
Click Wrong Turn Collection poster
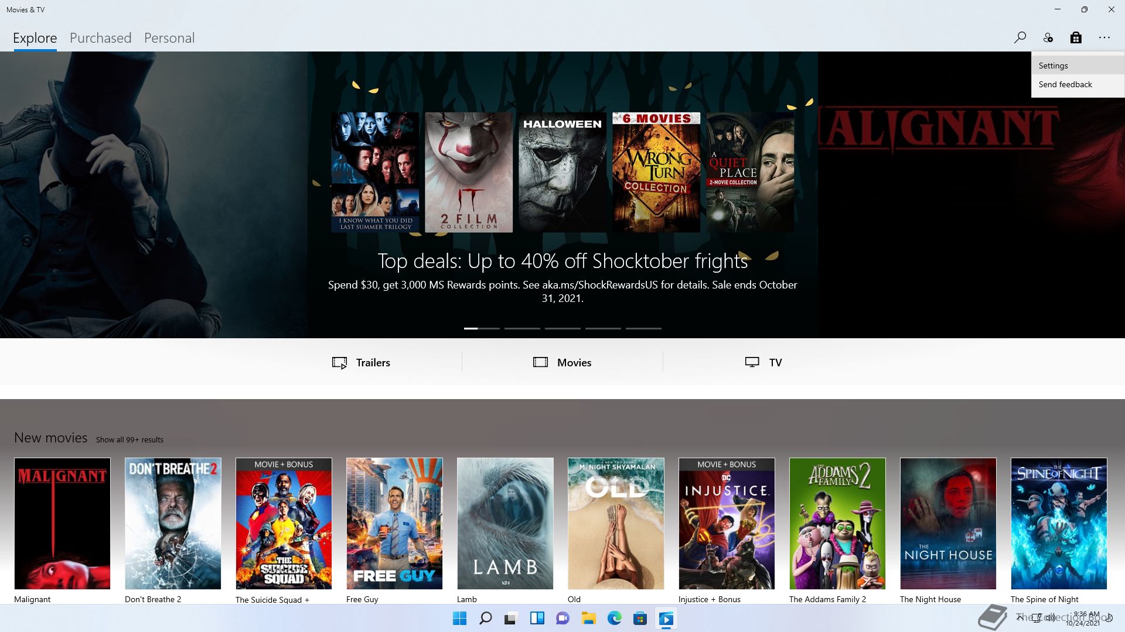click(656, 172)
